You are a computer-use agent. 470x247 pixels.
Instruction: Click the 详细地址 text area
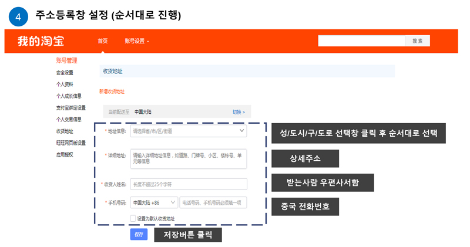pos(188,158)
